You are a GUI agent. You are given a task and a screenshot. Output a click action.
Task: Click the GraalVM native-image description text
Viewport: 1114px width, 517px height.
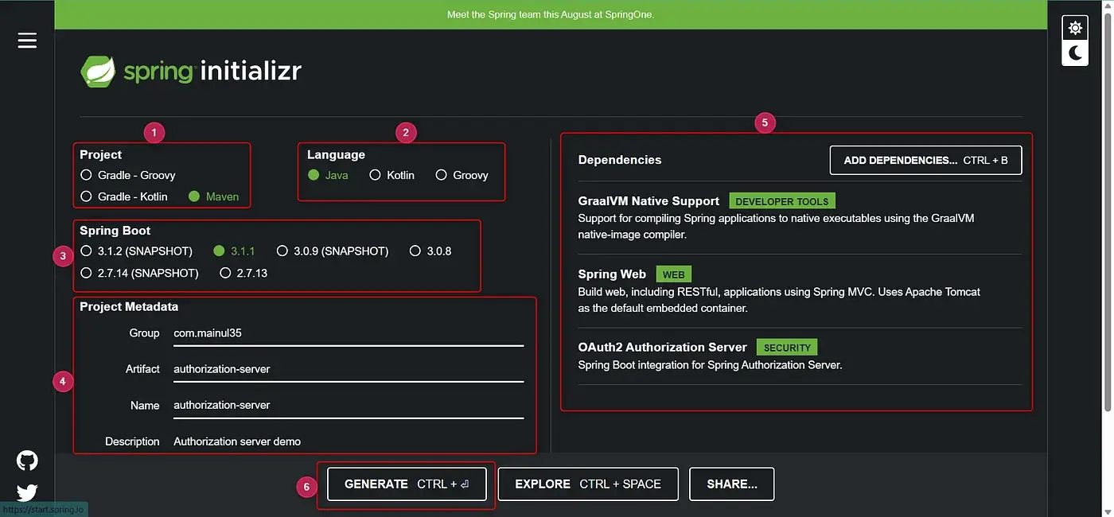[776, 226]
